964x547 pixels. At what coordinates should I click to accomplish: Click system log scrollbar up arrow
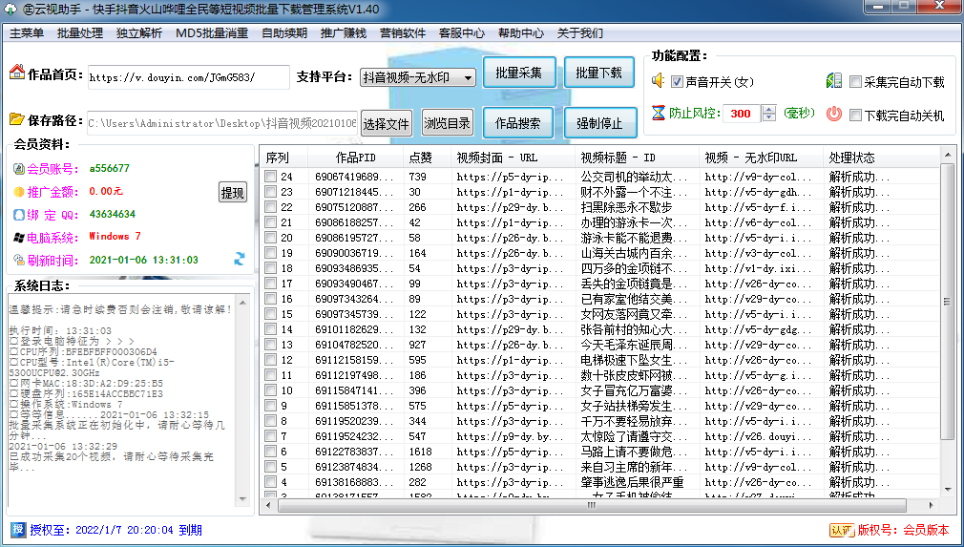click(x=242, y=302)
